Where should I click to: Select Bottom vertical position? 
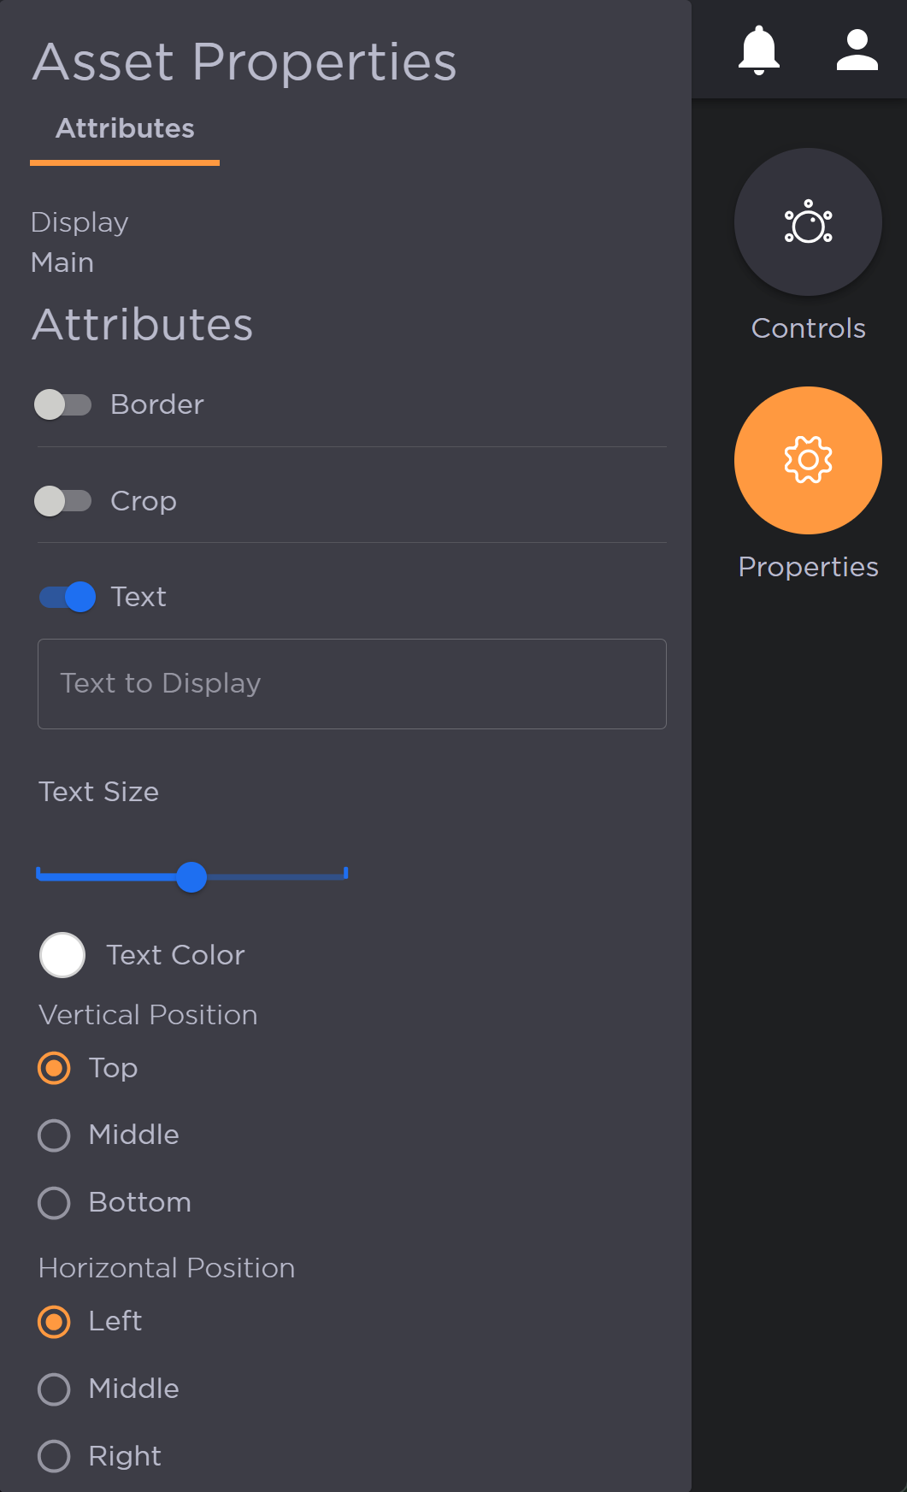click(53, 1202)
